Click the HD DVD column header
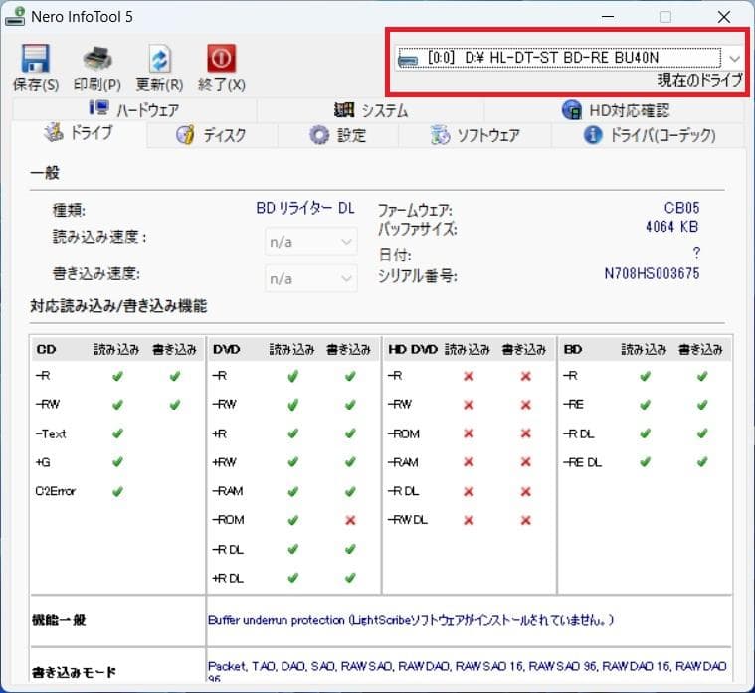 click(x=413, y=349)
